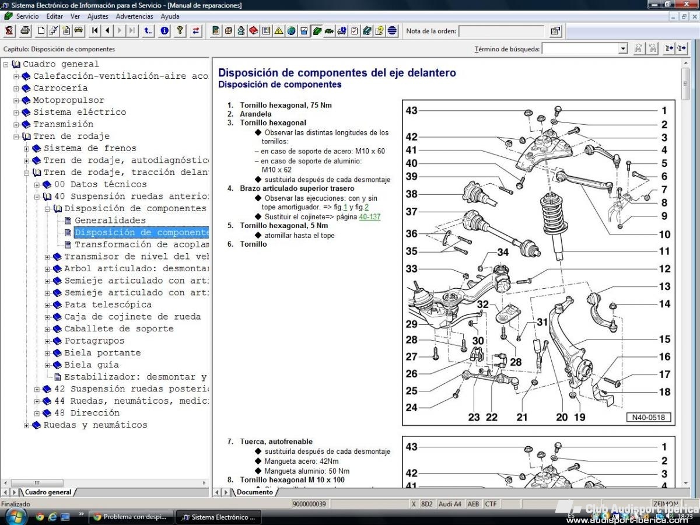Expand the Sistema de frenos node
The width and height of the screenshot is (700, 525).
(27, 149)
